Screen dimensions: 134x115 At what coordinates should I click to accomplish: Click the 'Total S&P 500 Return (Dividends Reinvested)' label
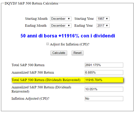click(46, 80)
